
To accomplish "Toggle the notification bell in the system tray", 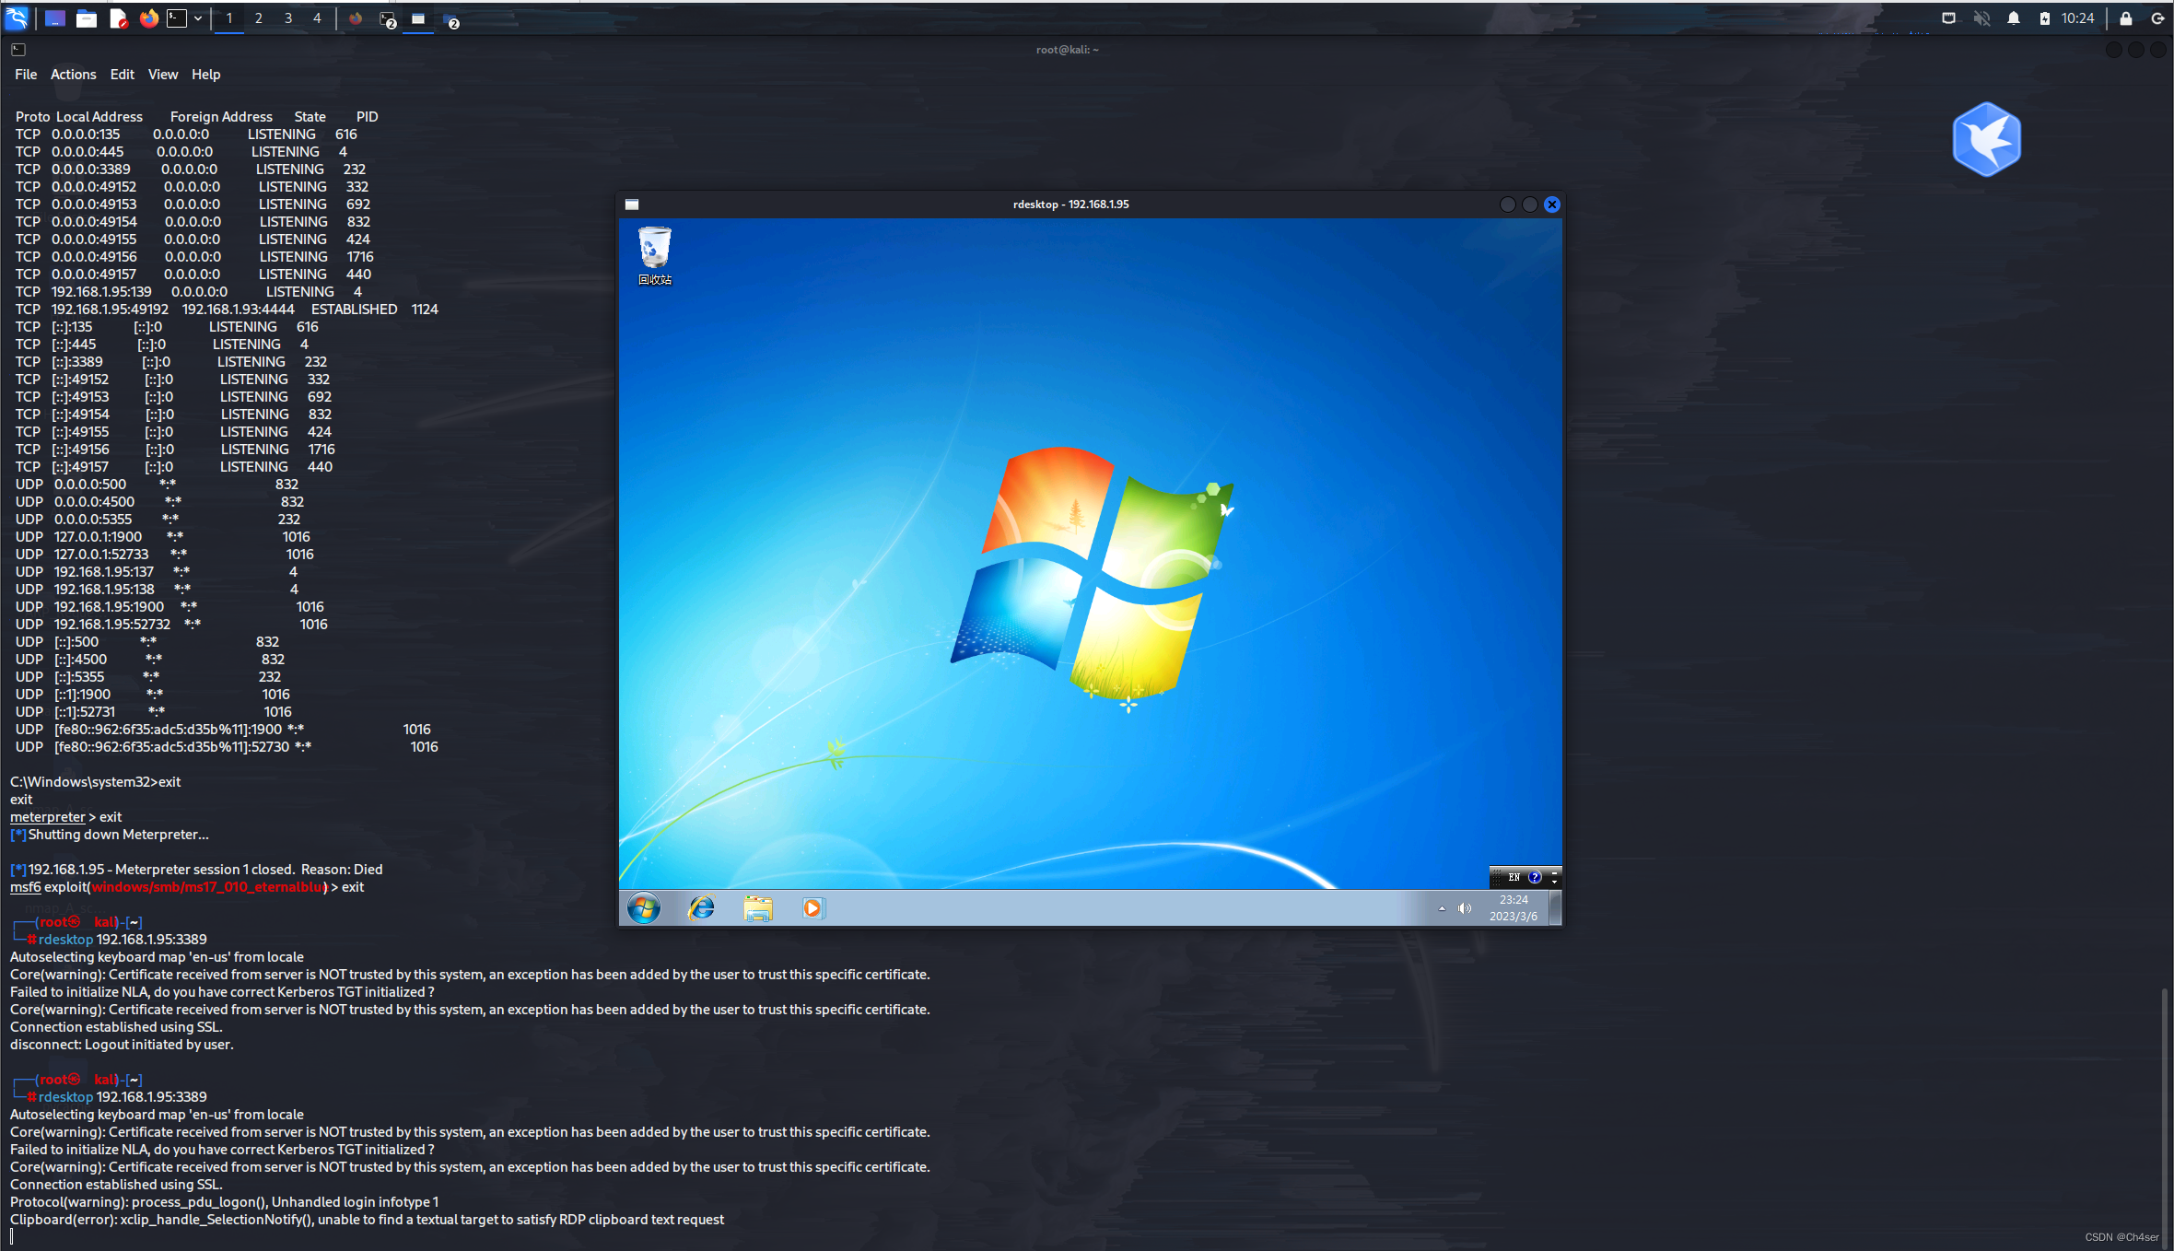I will [x=2015, y=18].
